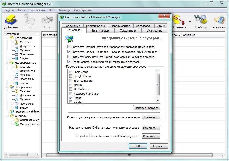Enable auto-download of clipboard web links

(69, 57)
